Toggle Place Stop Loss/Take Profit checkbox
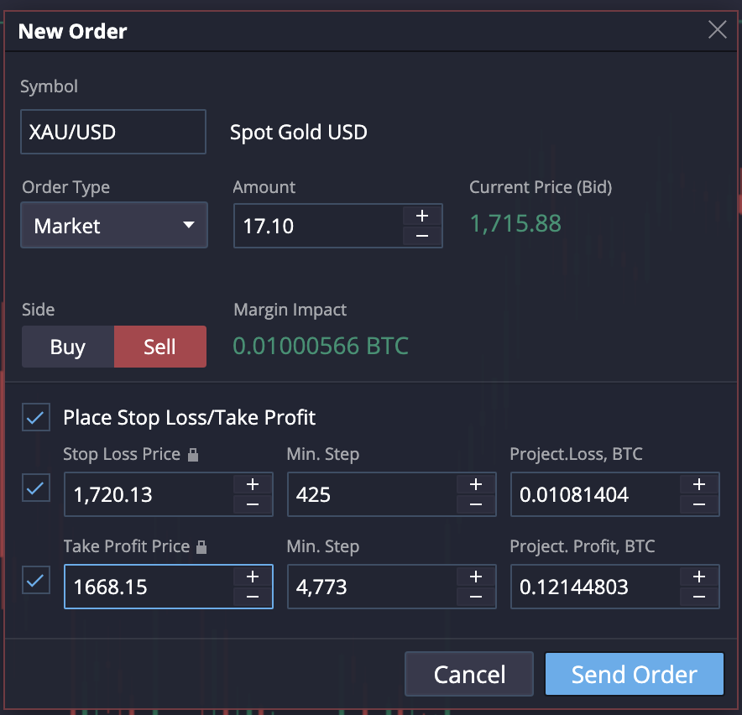Screen dimensions: 742x715 click(x=36, y=417)
